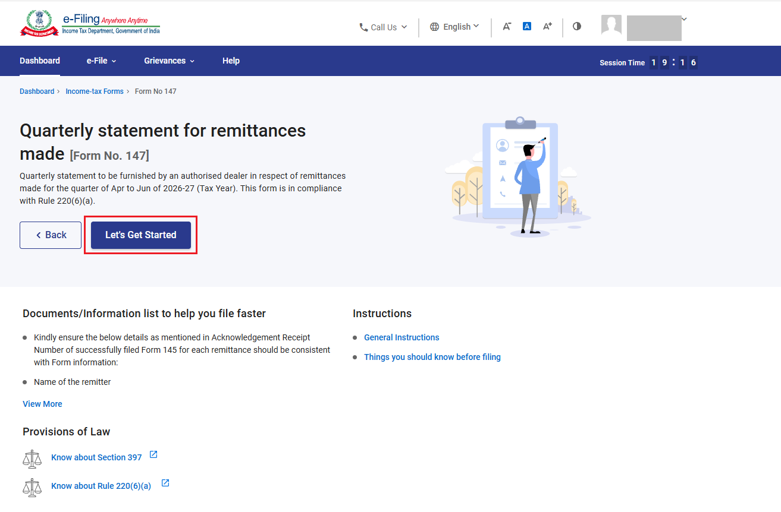Go to the Dashboard tab

coord(40,61)
